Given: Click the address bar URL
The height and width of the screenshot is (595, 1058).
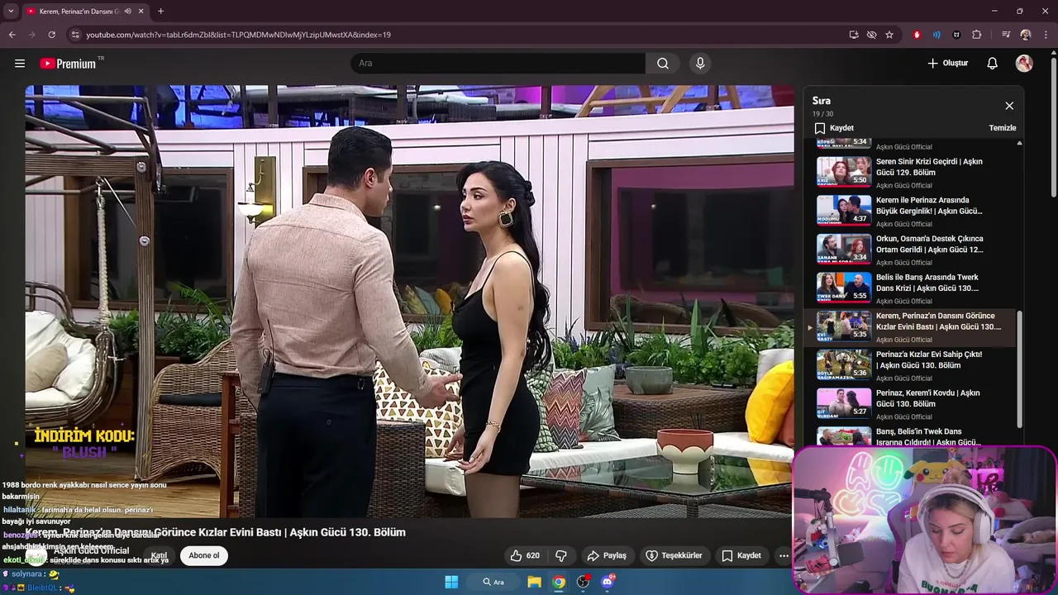Looking at the screenshot, I should pyautogui.click(x=238, y=35).
